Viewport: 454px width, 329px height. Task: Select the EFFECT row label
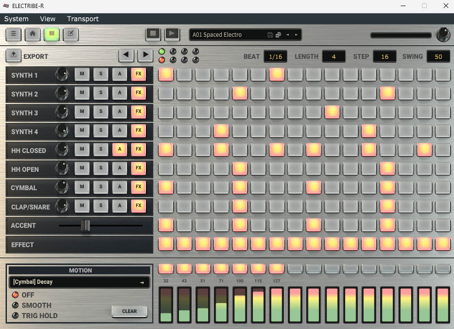pos(22,245)
